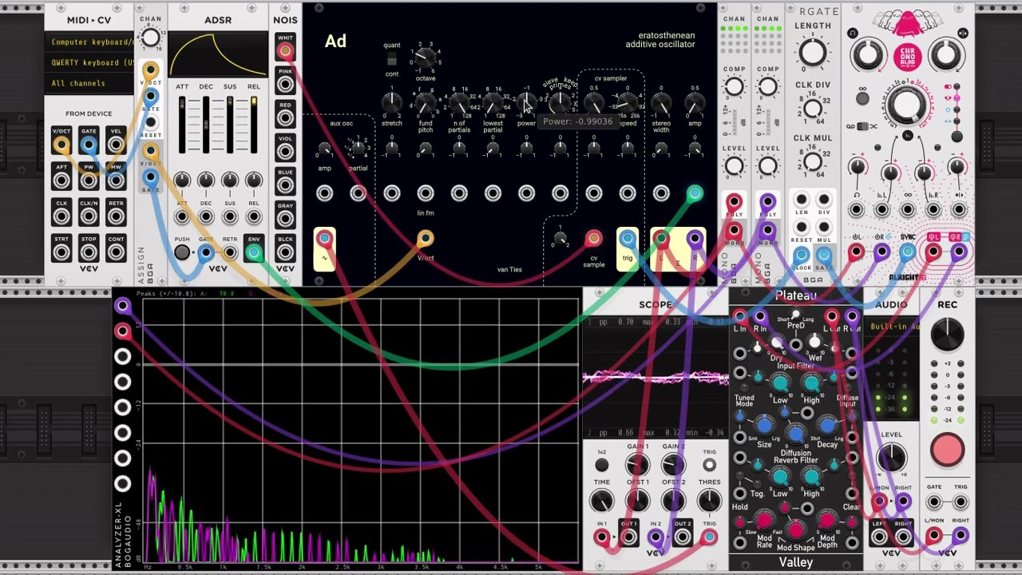Click the MIDI-CV CHAN knob

pos(150,37)
